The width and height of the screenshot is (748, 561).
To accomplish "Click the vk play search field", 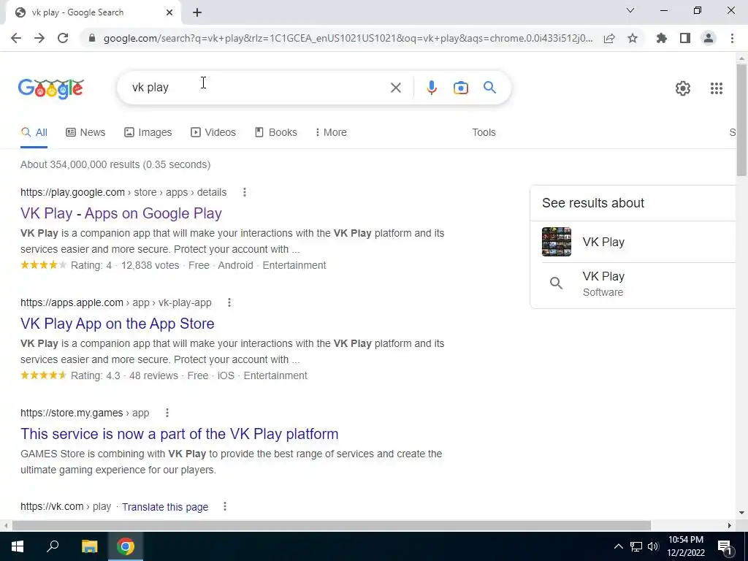I will (x=258, y=88).
